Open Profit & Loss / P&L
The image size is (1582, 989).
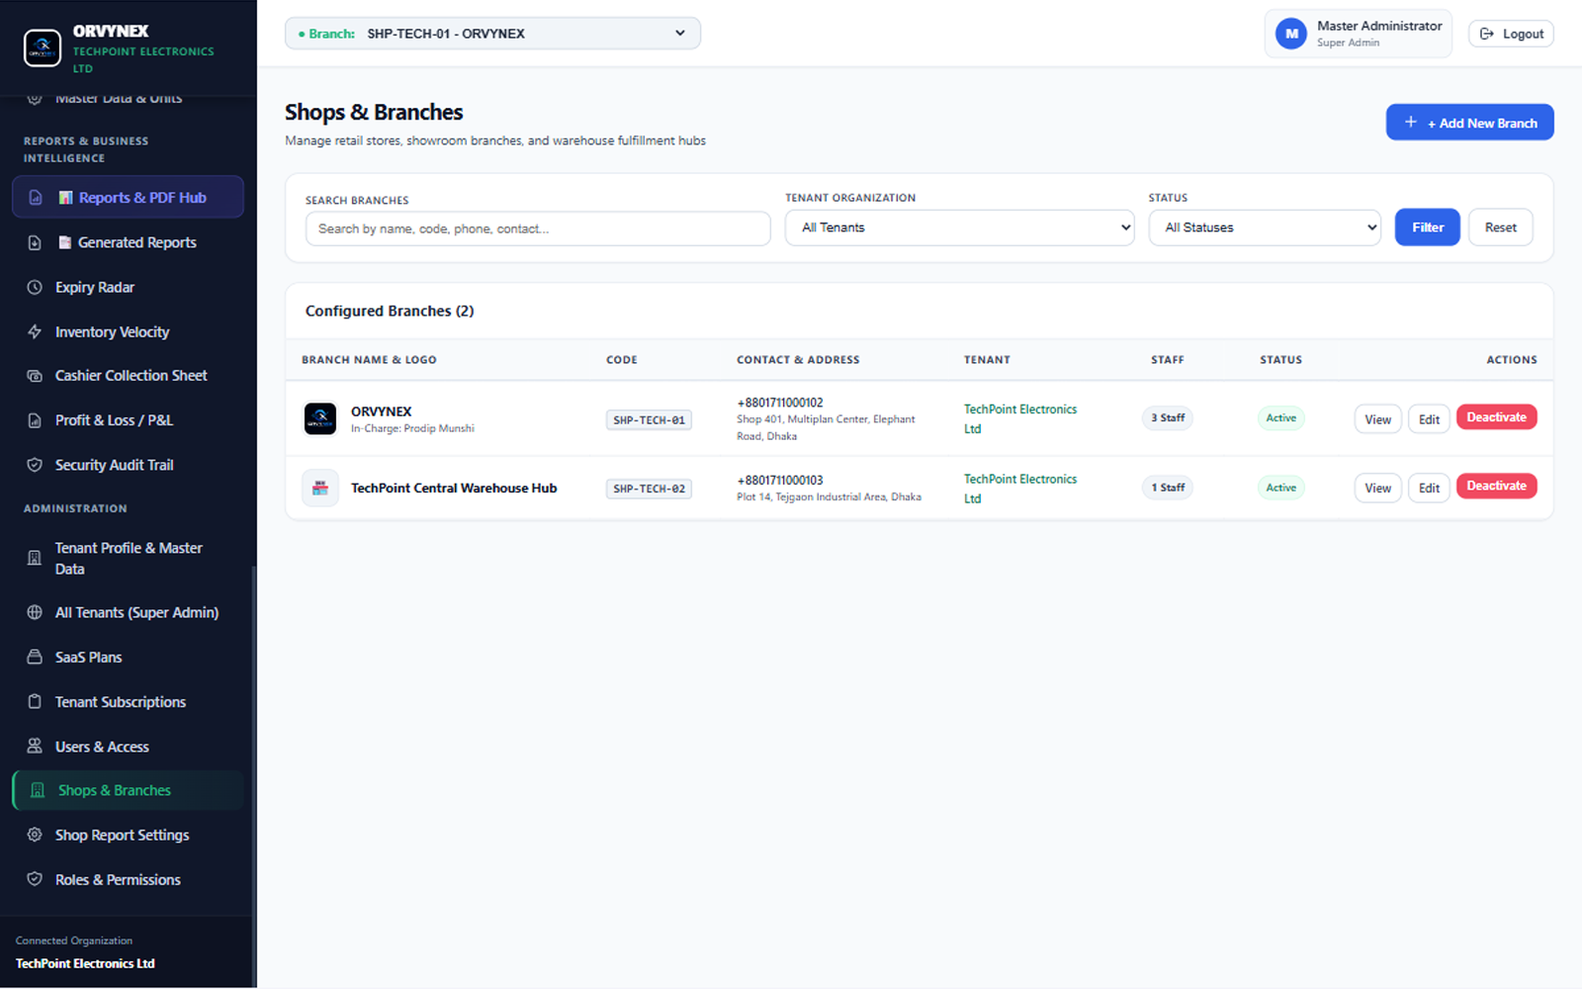128,420
